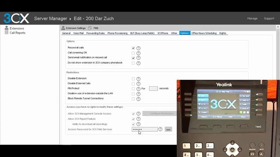Image resolution: width=280 pixels, height=157 pixels.
Task: Open help for Call screening ON
Action: (x=138, y=53)
